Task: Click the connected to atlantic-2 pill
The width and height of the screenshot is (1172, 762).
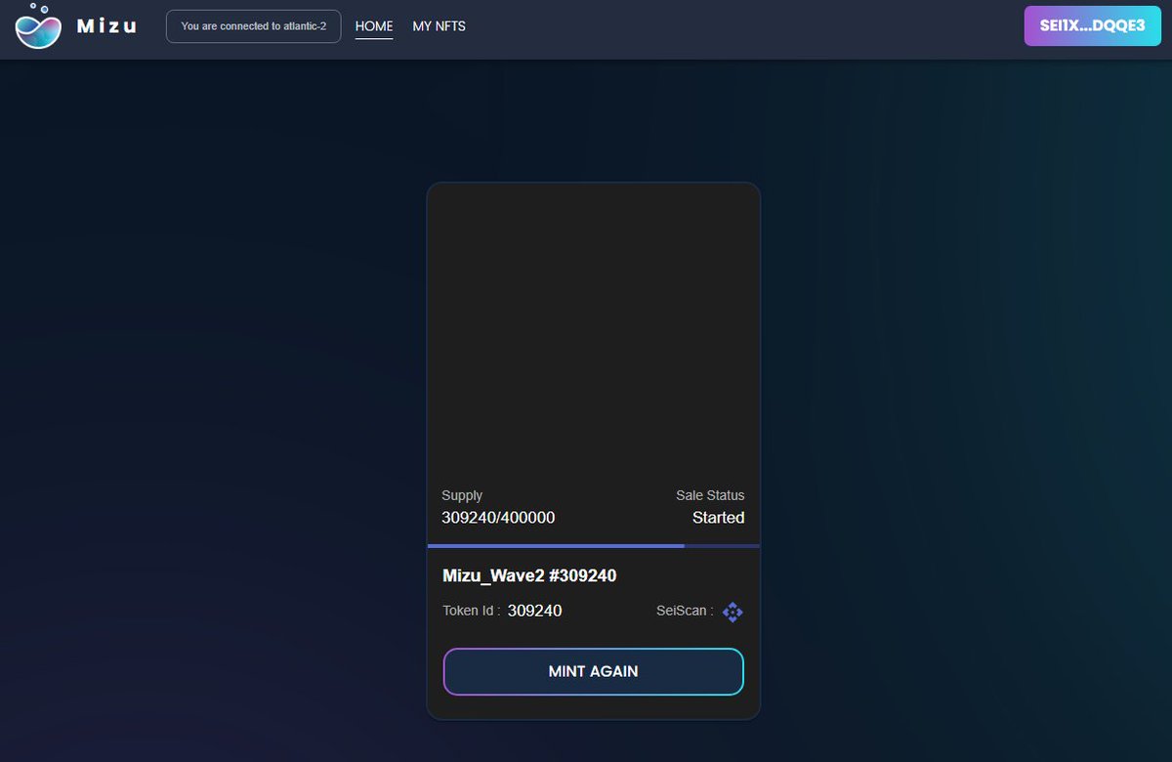Action: coord(253,26)
